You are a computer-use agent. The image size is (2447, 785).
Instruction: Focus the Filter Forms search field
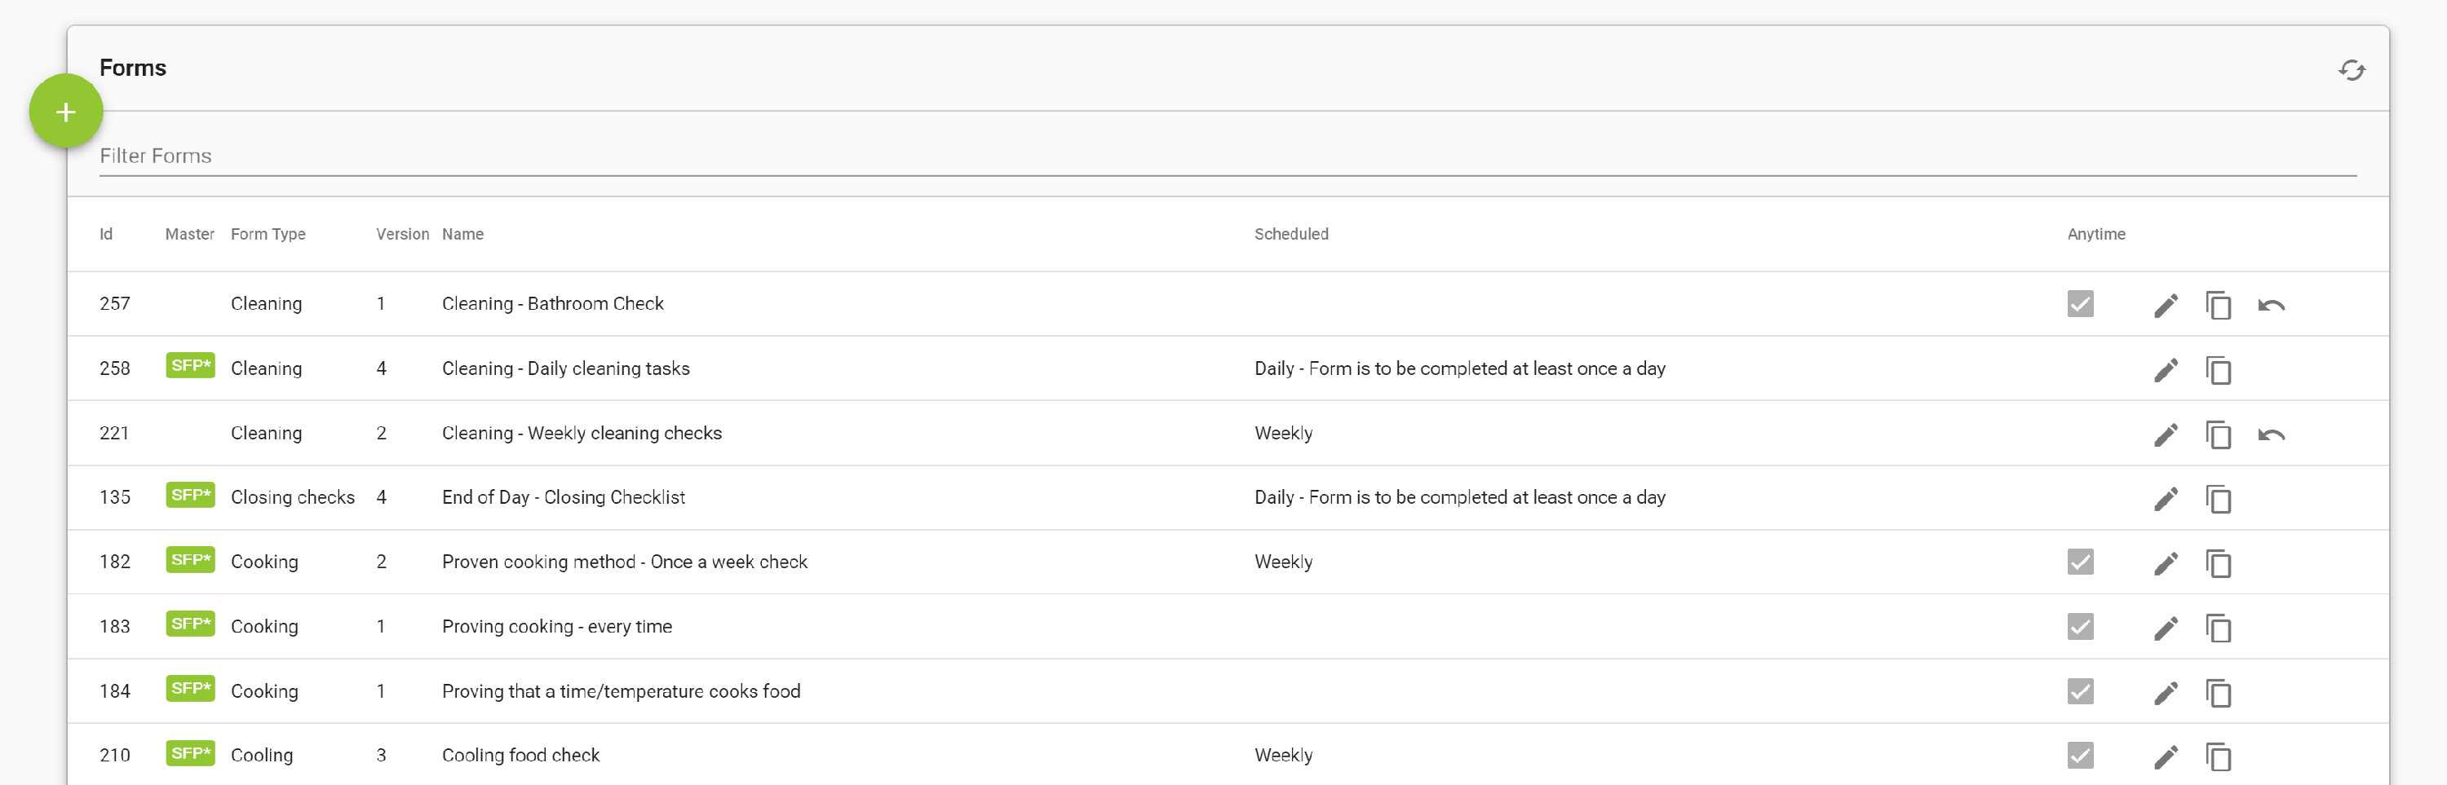pos(1228,156)
